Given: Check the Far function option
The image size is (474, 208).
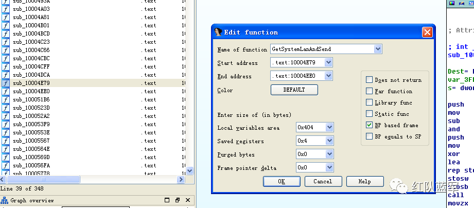Looking at the screenshot, I should point(369,91).
